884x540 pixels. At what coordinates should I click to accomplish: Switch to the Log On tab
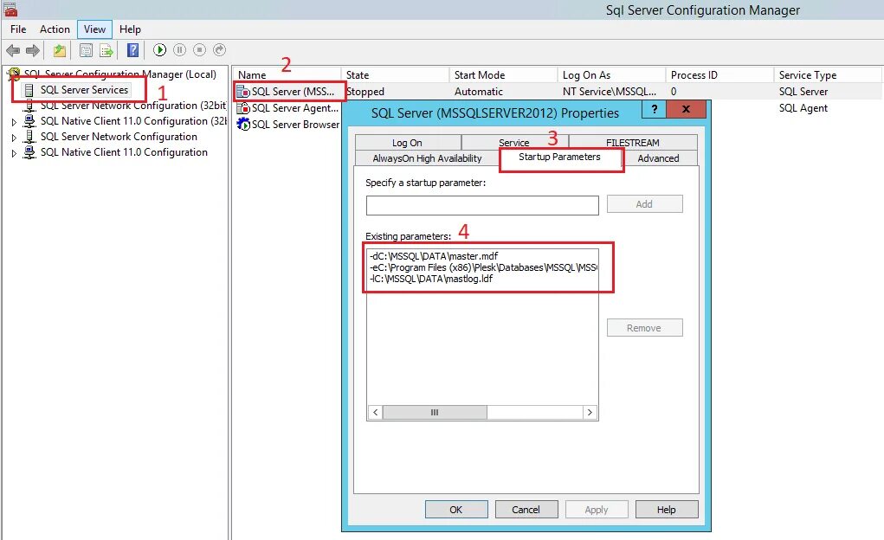click(407, 143)
